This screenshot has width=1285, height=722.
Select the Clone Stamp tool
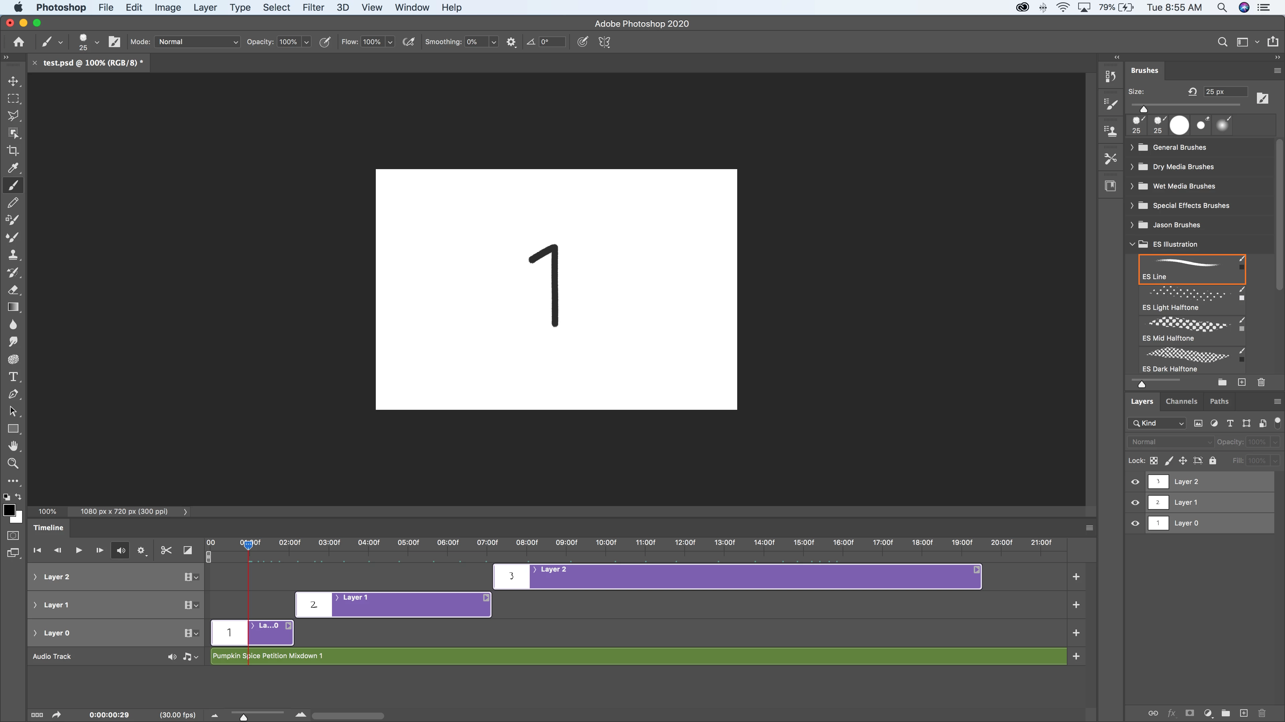coord(13,255)
